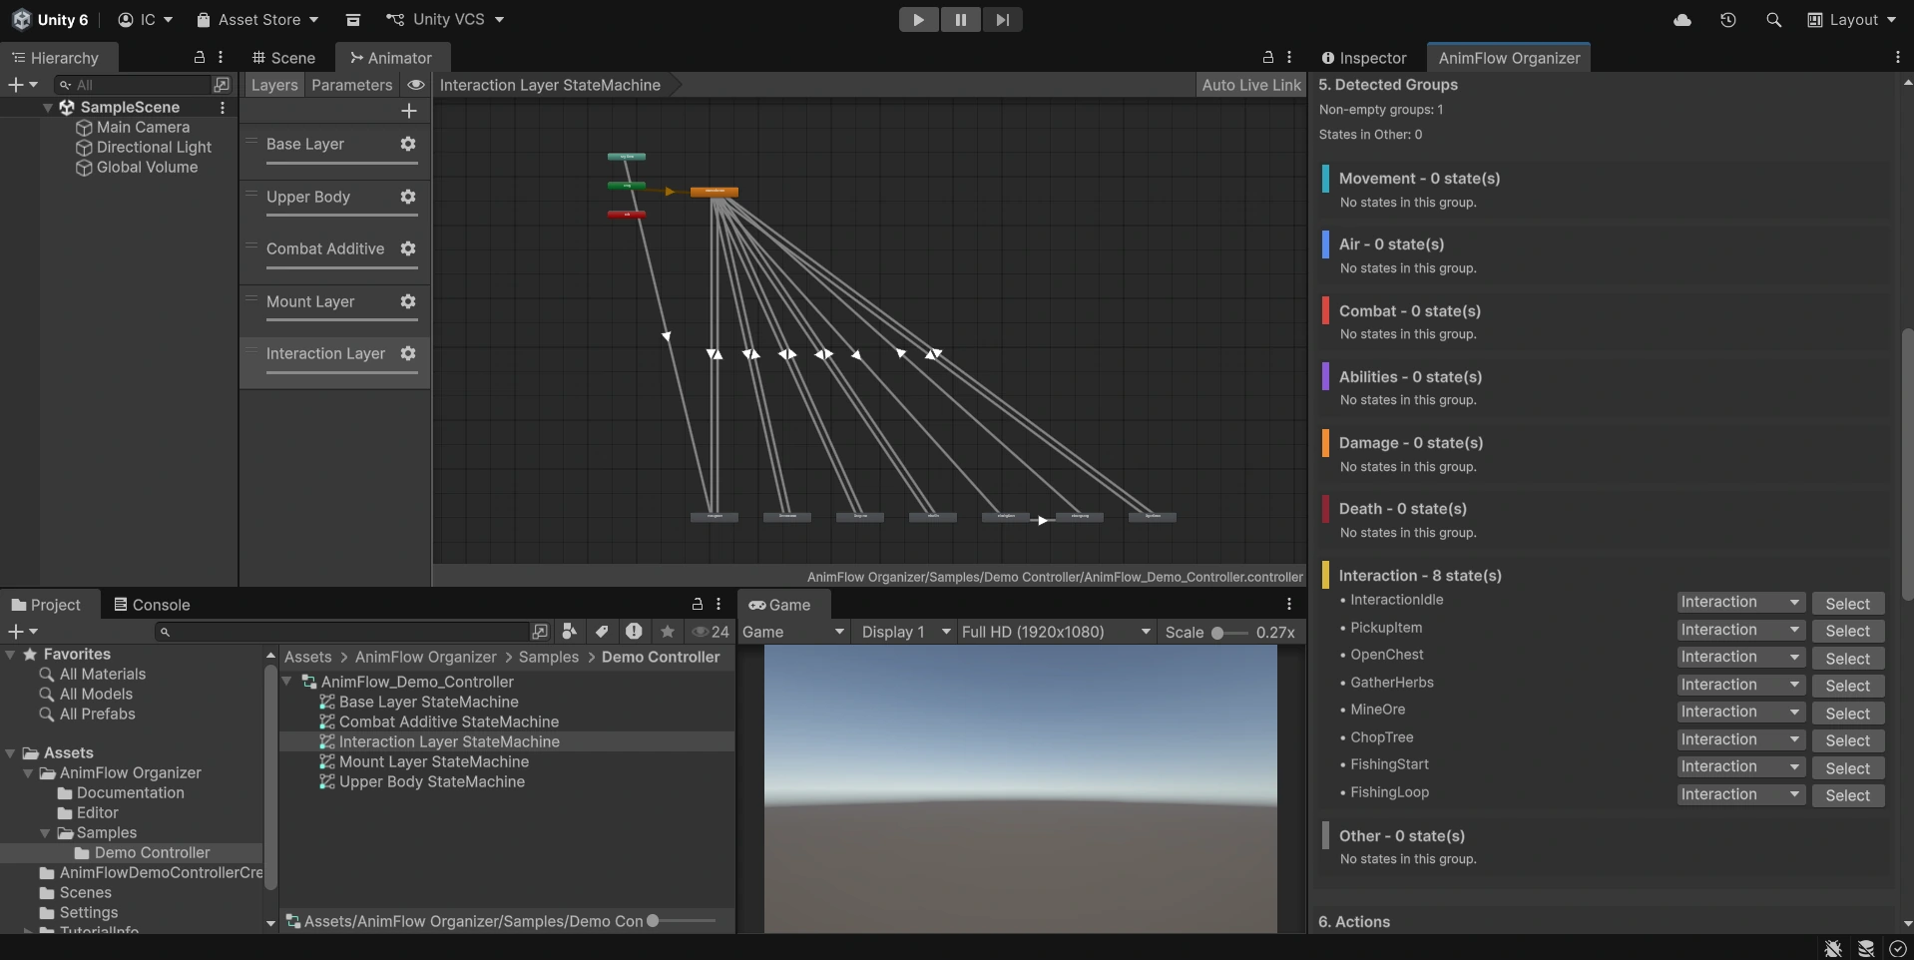This screenshot has height=960, width=1914.
Task: Adjust the Game view Scale slider
Action: 1228,633
